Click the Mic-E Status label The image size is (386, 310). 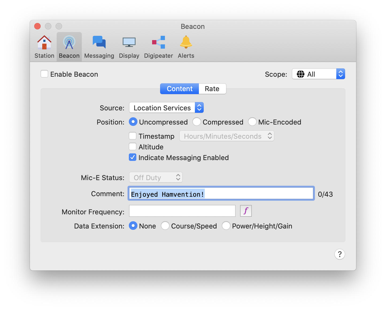click(x=103, y=178)
